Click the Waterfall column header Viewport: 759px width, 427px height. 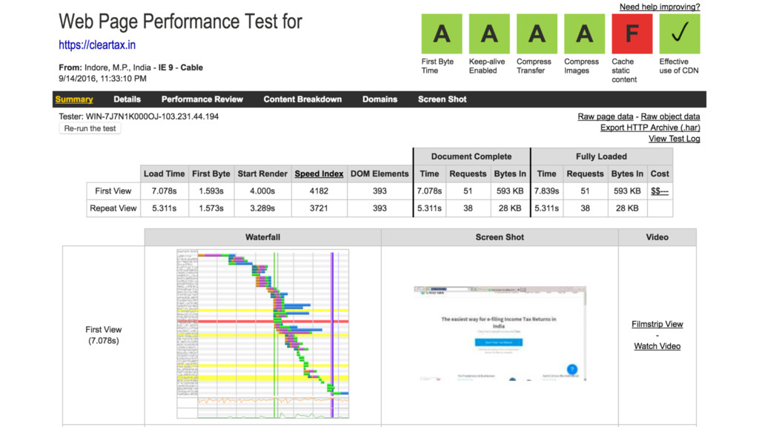pos(263,237)
